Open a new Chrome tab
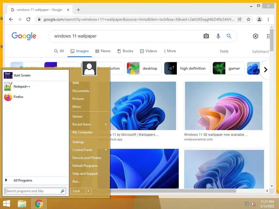This screenshot has height=209, width=279. (78, 10)
